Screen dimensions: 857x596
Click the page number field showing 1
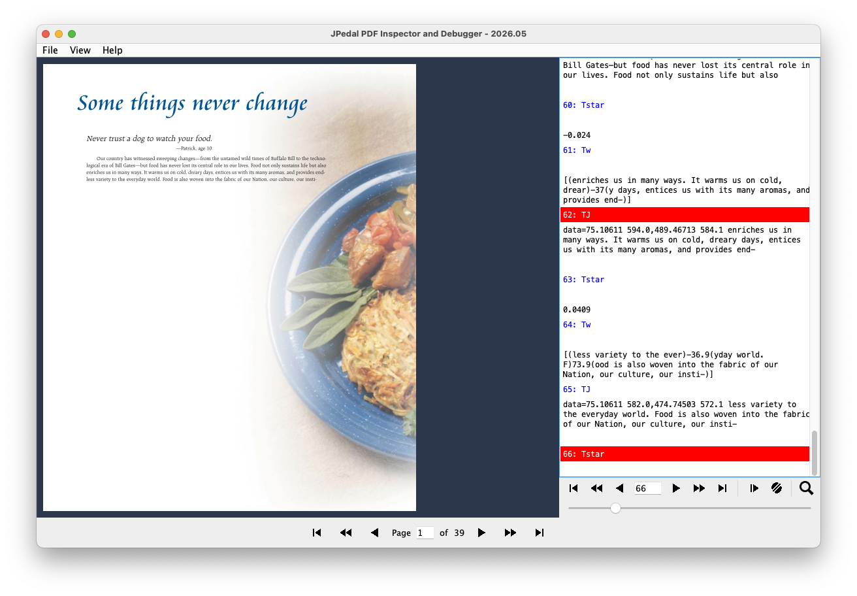tap(425, 533)
